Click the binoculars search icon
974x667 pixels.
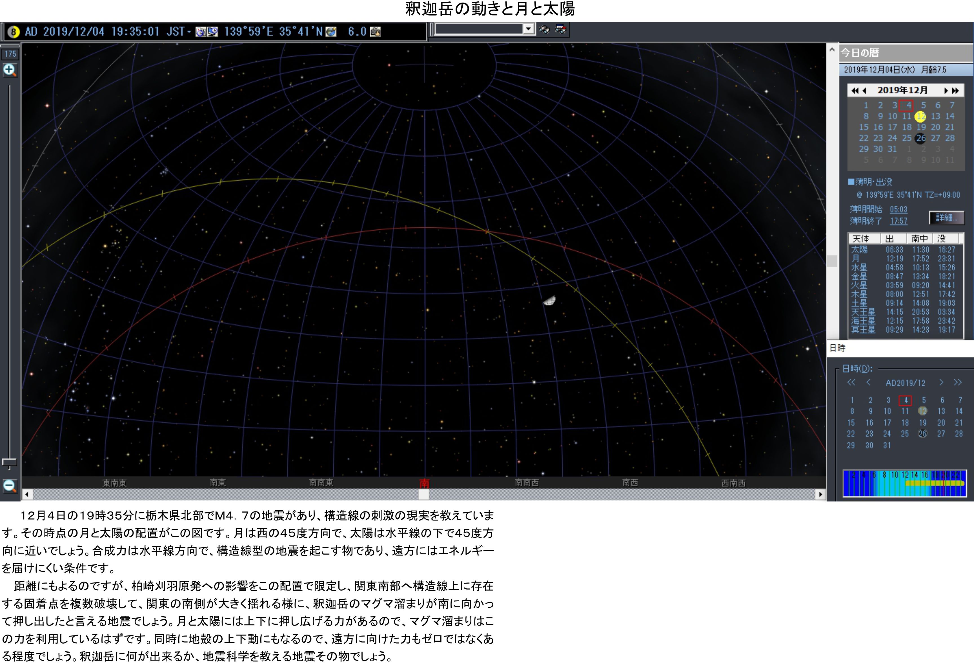544,29
